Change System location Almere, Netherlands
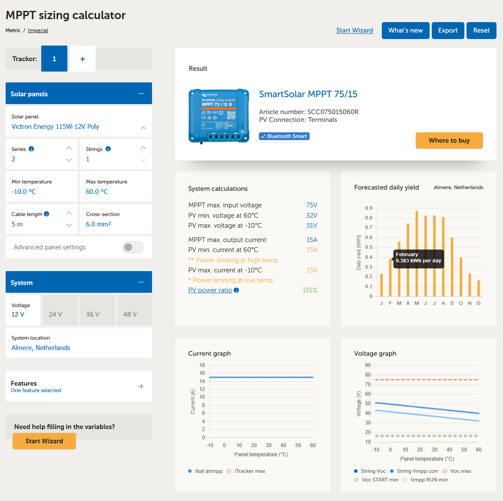The height and width of the screenshot is (501, 503). pos(79,343)
